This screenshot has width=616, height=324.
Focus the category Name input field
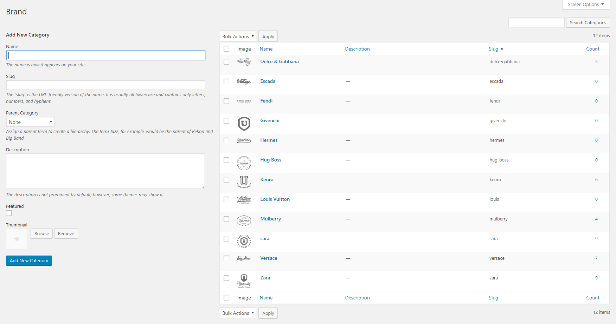(x=106, y=55)
